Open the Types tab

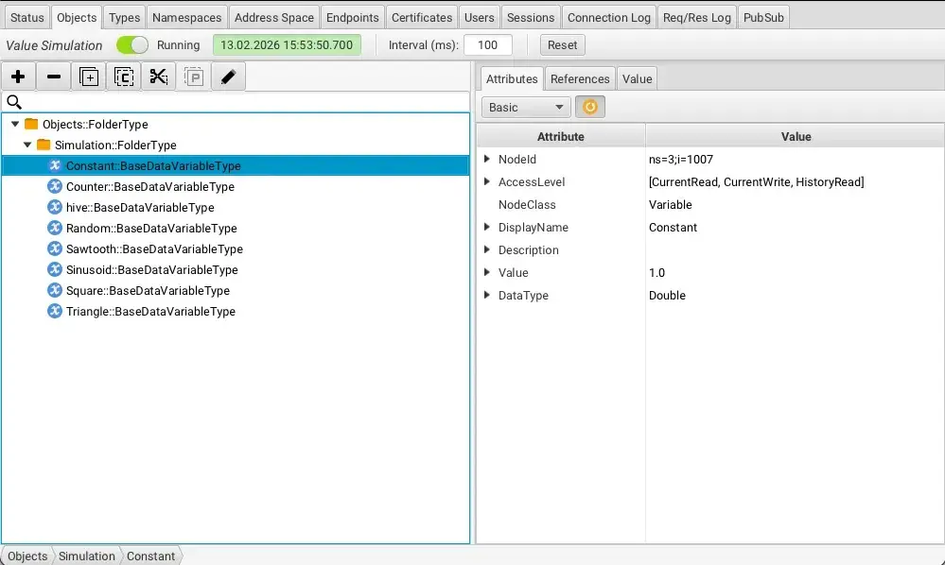point(124,17)
